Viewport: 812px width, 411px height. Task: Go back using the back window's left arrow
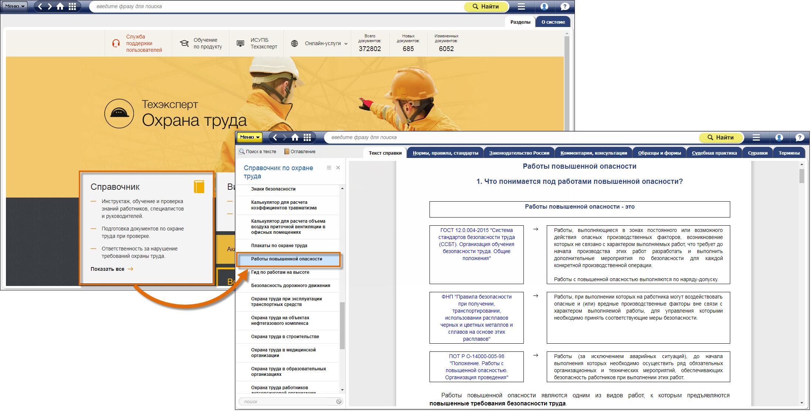40,6
